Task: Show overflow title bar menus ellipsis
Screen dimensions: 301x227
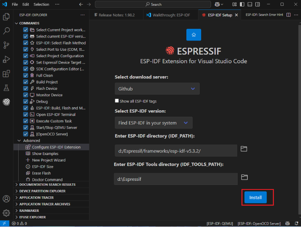Action: [x=57, y=4]
